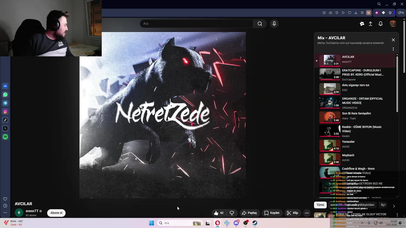The width and height of the screenshot is (406, 228).
Task: Click the M profile extension icon
Action: 368,13
